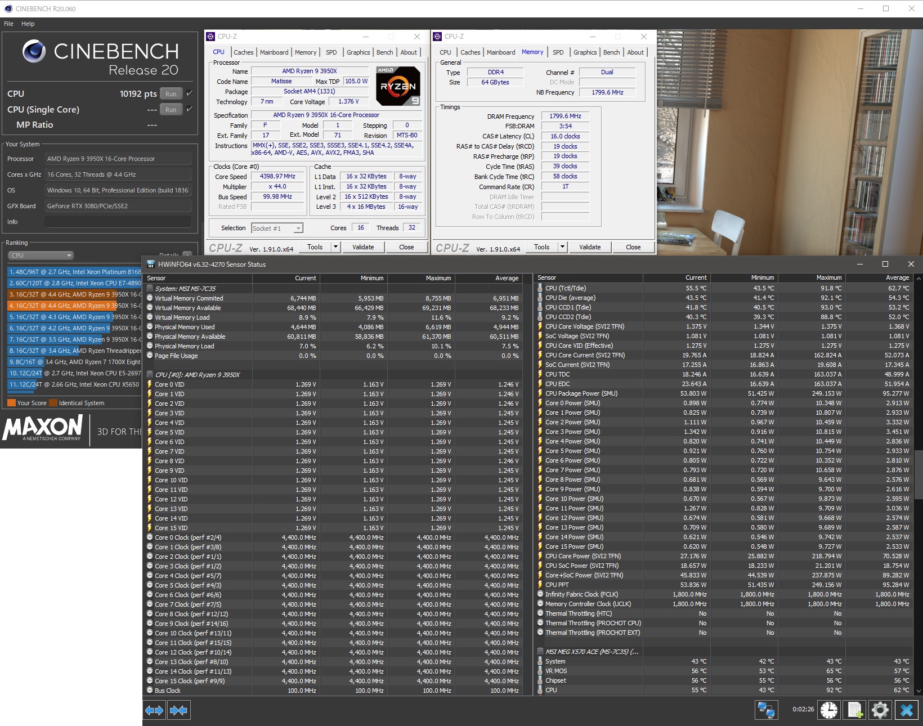The height and width of the screenshot is (726, 923).
Task: Click Validate in first CPU-Z window
Action: [363, 247]
